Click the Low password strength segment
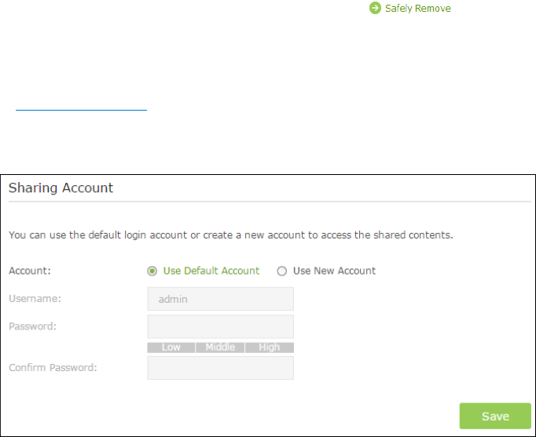 [171, 348]
